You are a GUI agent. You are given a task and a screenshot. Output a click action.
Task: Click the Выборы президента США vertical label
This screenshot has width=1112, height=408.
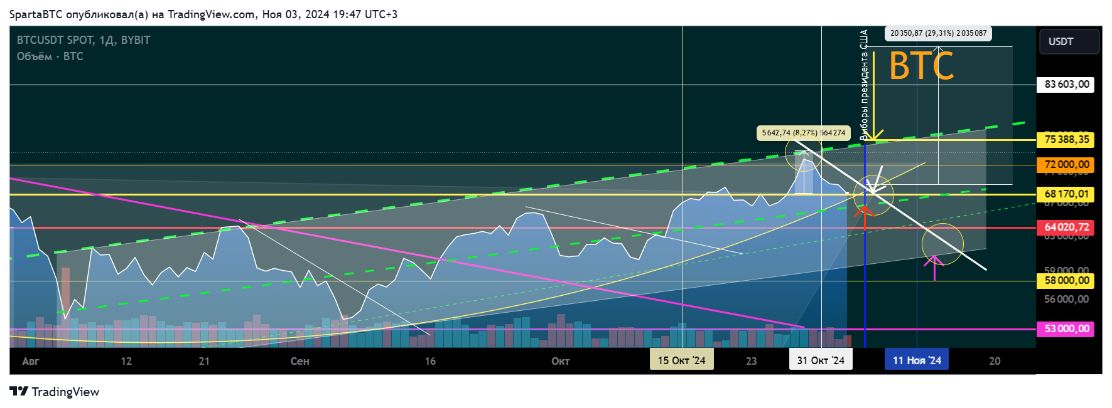864,85
